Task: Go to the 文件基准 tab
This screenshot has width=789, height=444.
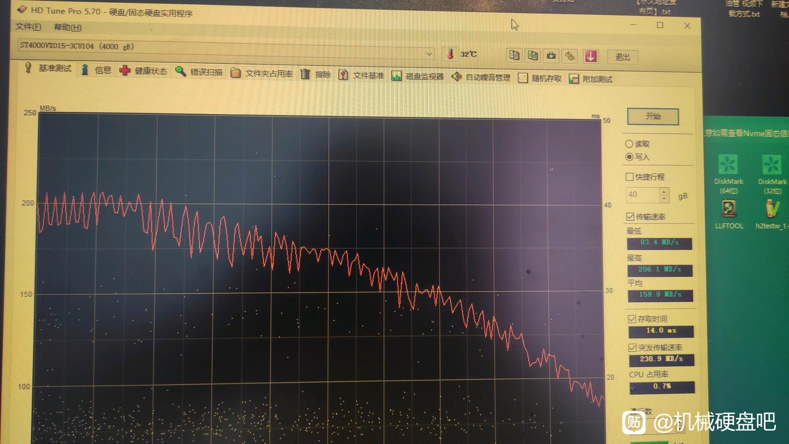Action: [x=361, y=75]
